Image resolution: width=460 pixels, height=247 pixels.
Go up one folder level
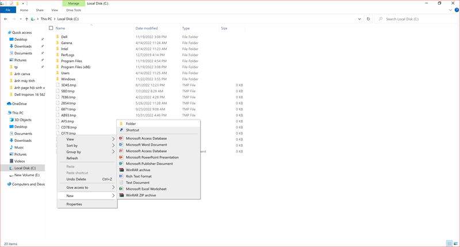coord(26,19)
